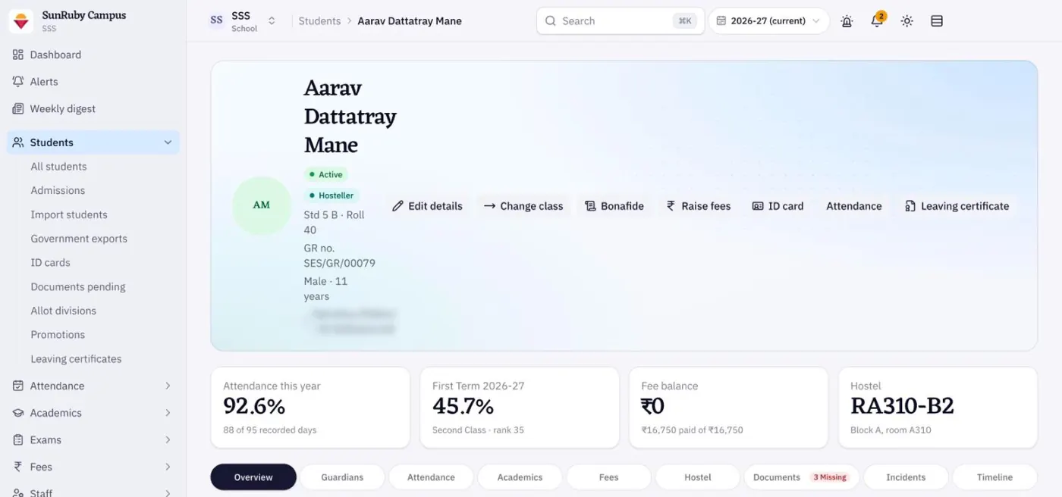Image resolution: width=1062 pixels, height=497 pixels.
Task: Switch to the Hostel tab
Action: pos(697,477)
